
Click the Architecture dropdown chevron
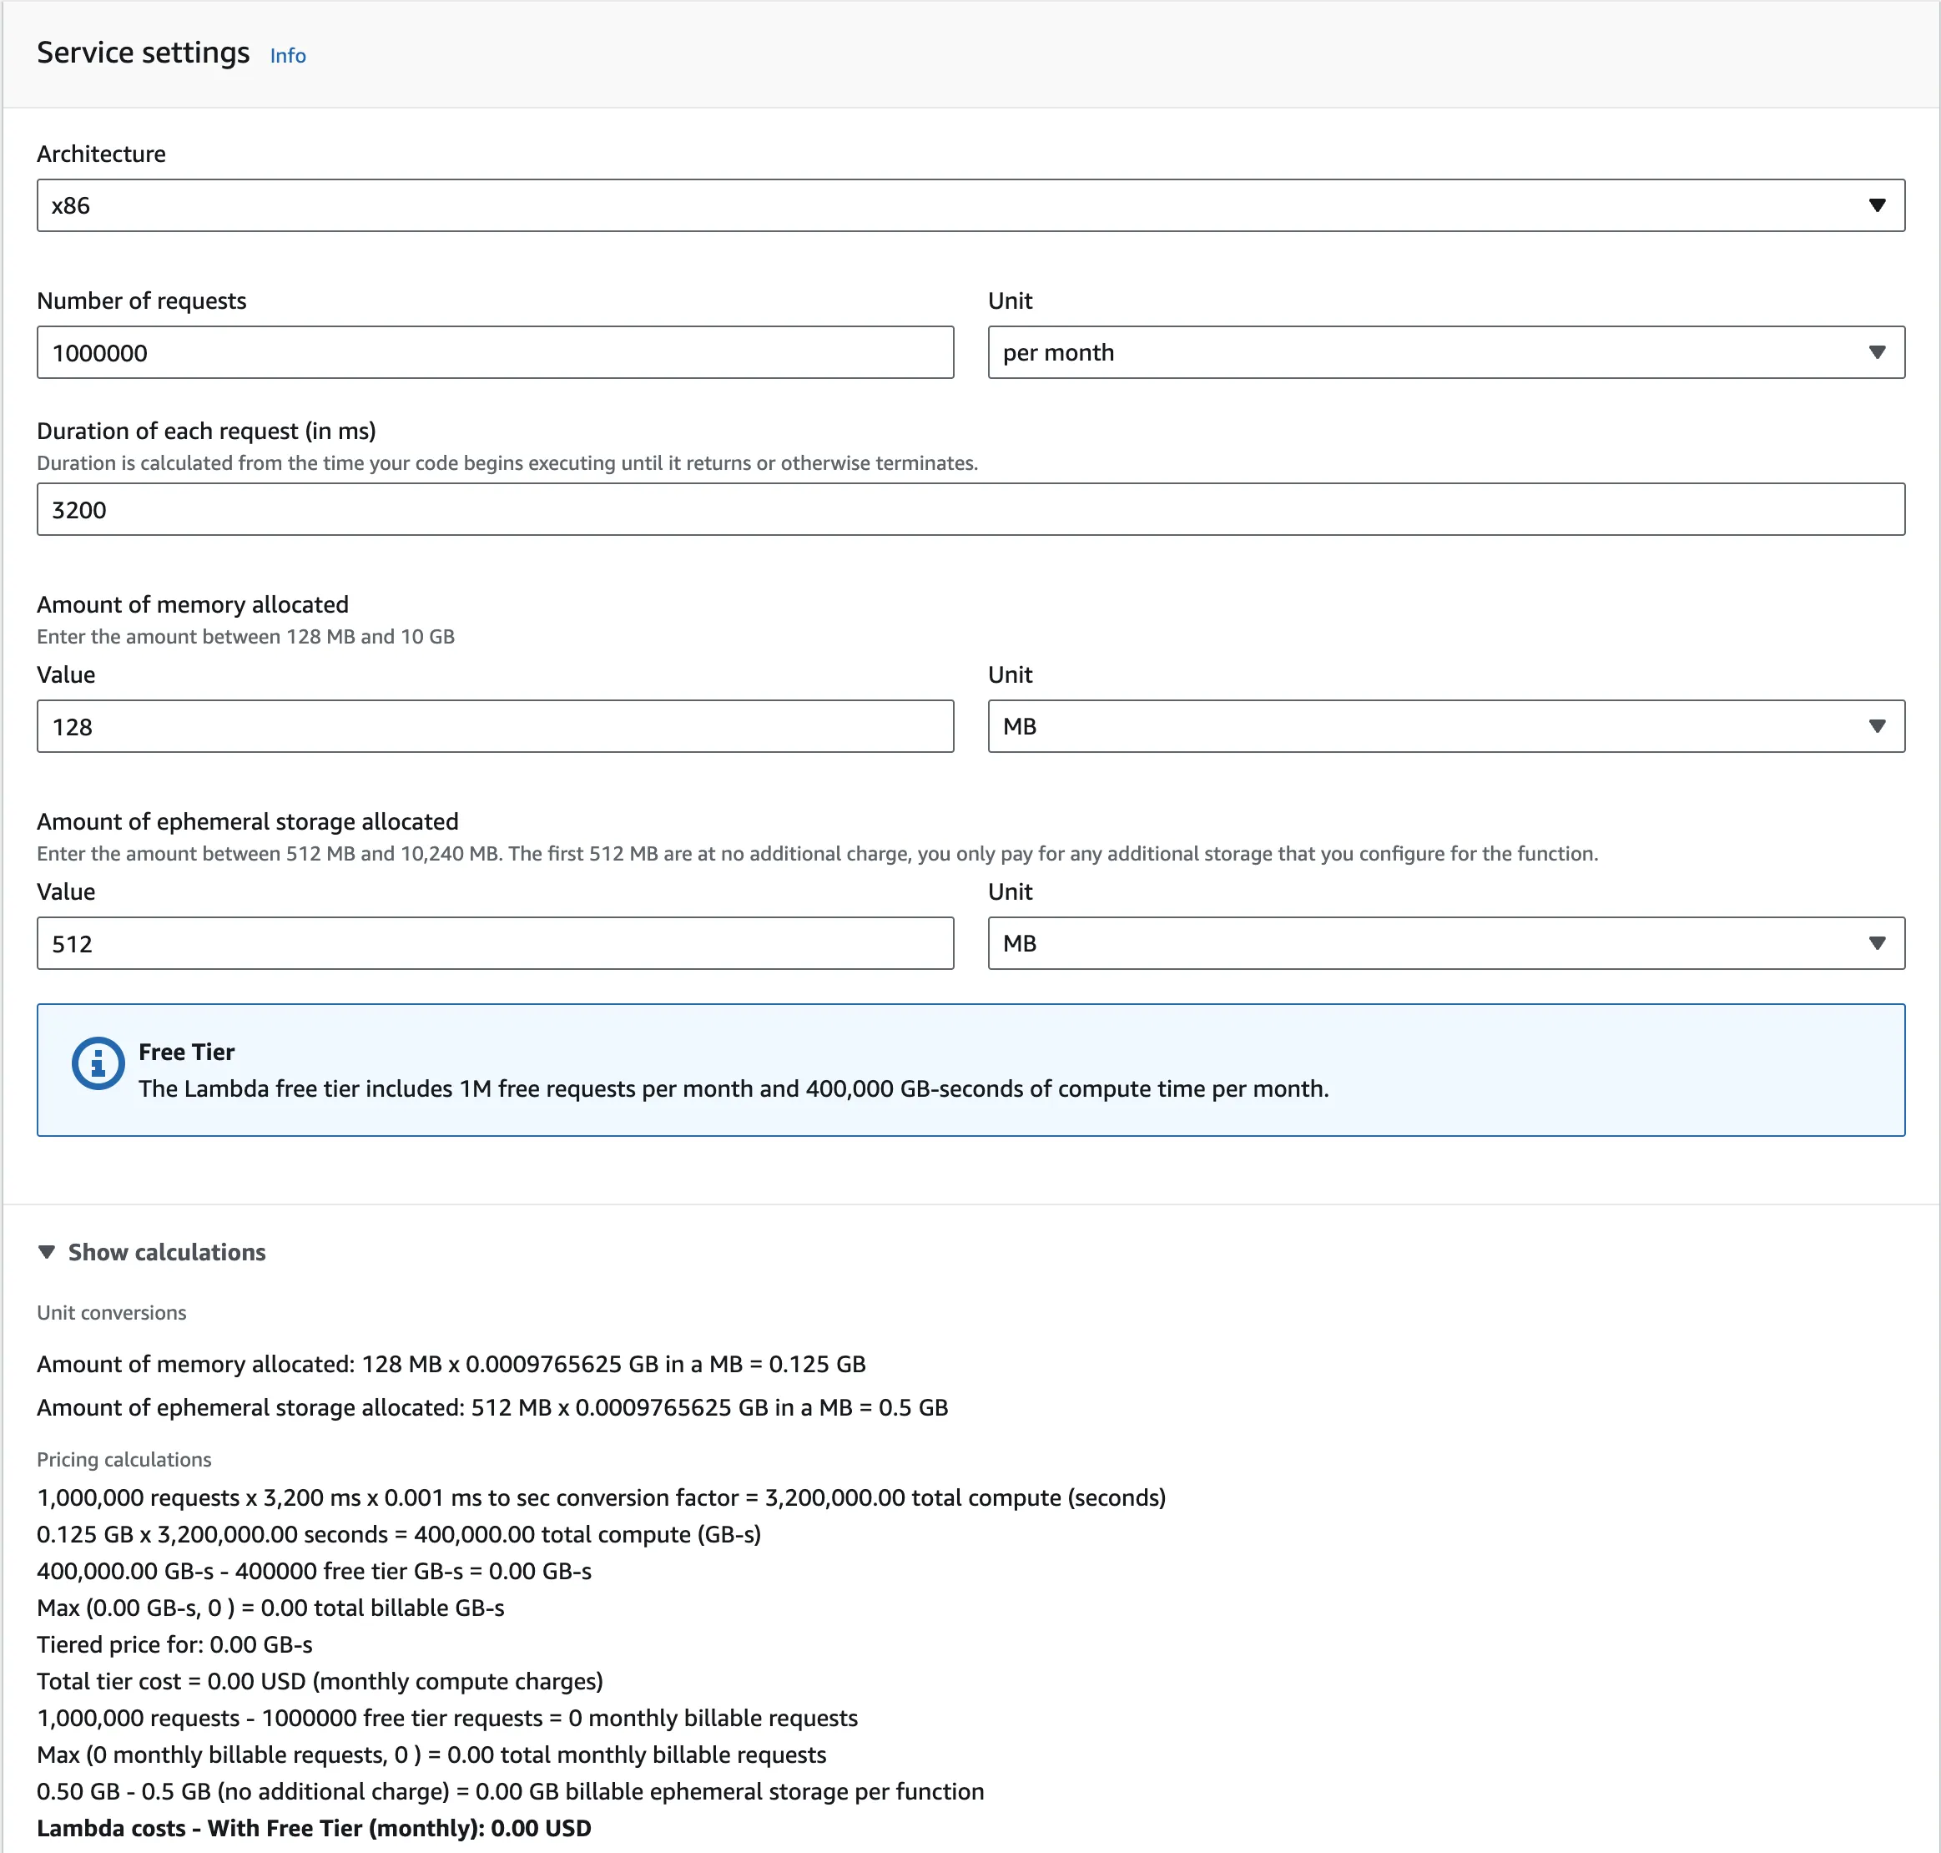(1878, 205)
